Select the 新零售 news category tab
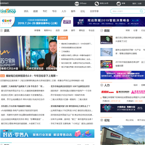Viewport: 145px width, 145px height. pyautogui.click(x=37, y=31)
